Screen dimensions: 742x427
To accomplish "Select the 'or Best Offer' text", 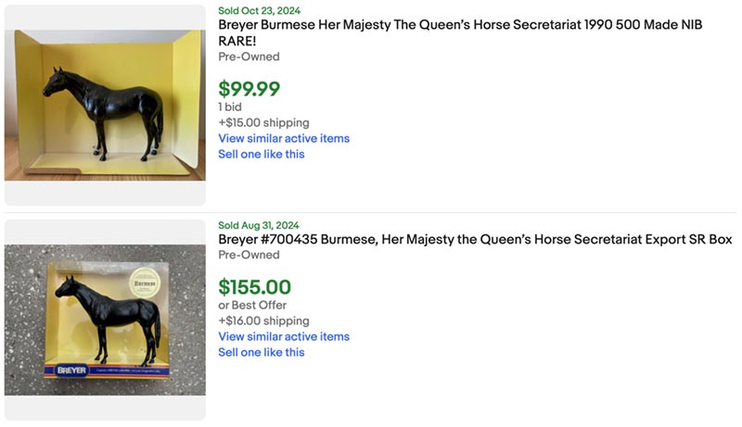I will [252, 305].
